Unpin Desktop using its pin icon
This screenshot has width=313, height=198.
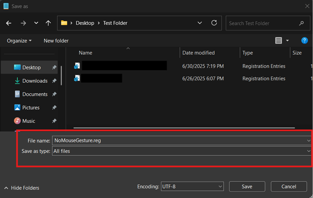tap(54, 67)
